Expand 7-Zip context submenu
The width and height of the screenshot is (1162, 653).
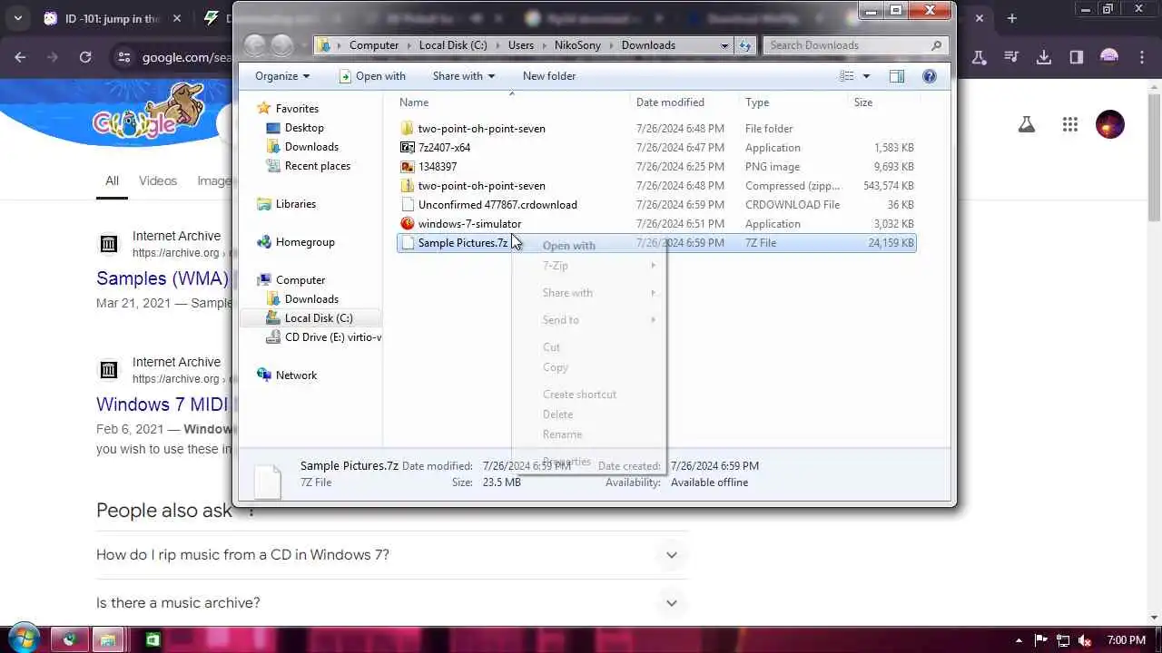588,266
